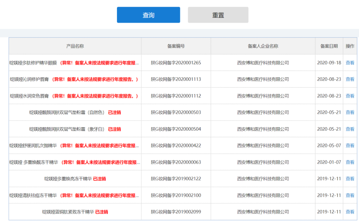
Task: Click record number 陕G妆网备字2019002099
Action: (x=176, y=212)
